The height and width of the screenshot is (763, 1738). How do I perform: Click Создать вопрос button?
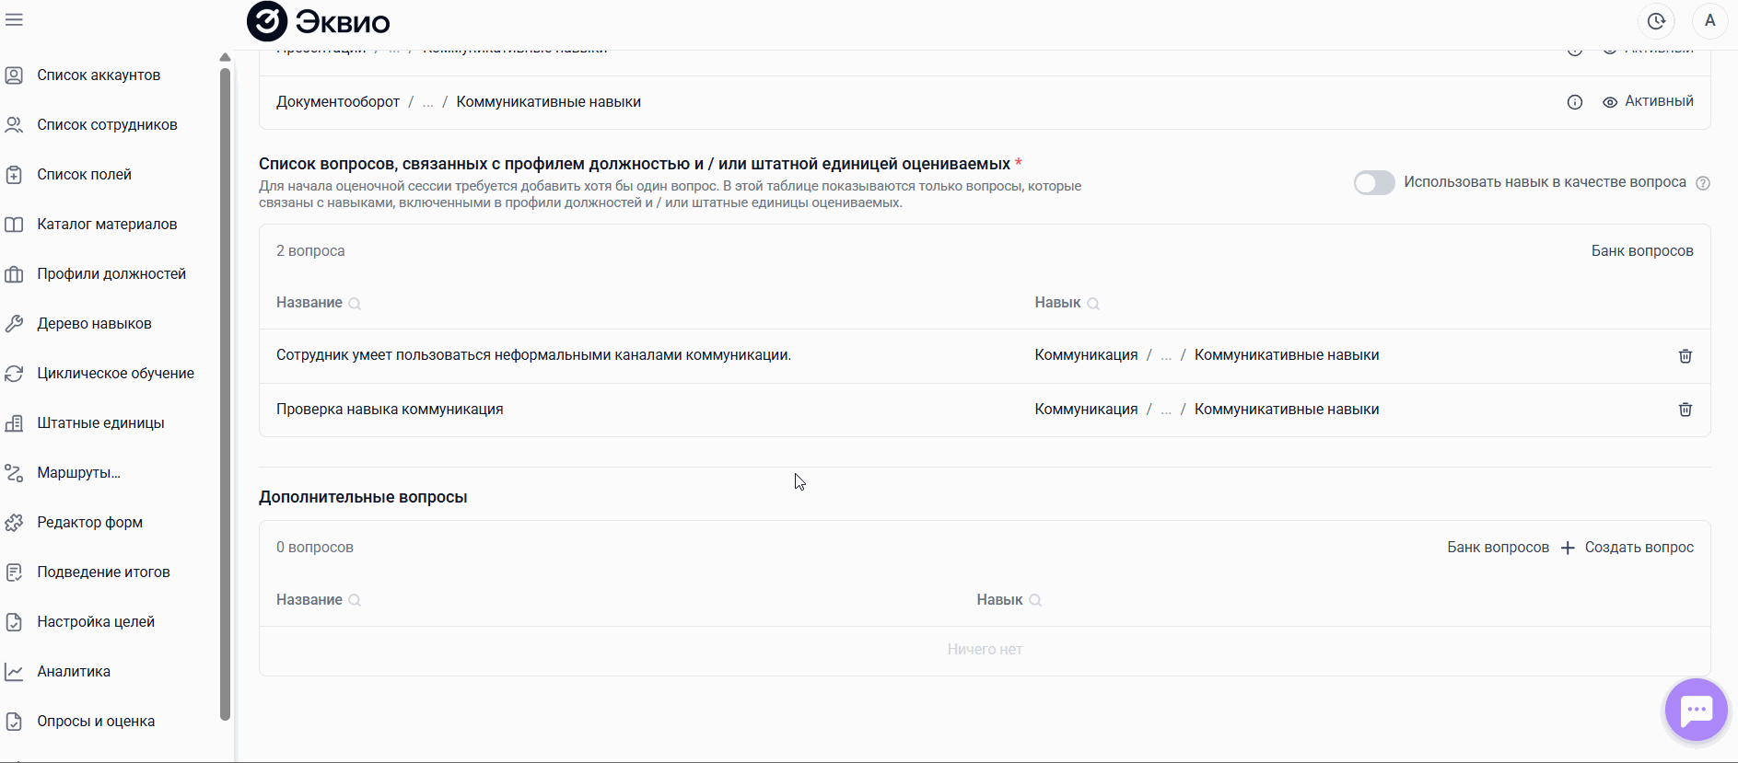coord(1629,548)
